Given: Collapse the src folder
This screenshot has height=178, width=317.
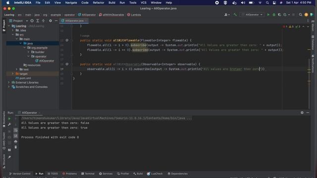Looking at the screenshot, I should (13, 35).
